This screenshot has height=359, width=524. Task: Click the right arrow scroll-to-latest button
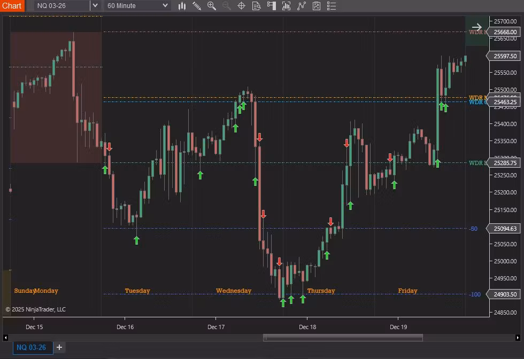pos(476,27)
